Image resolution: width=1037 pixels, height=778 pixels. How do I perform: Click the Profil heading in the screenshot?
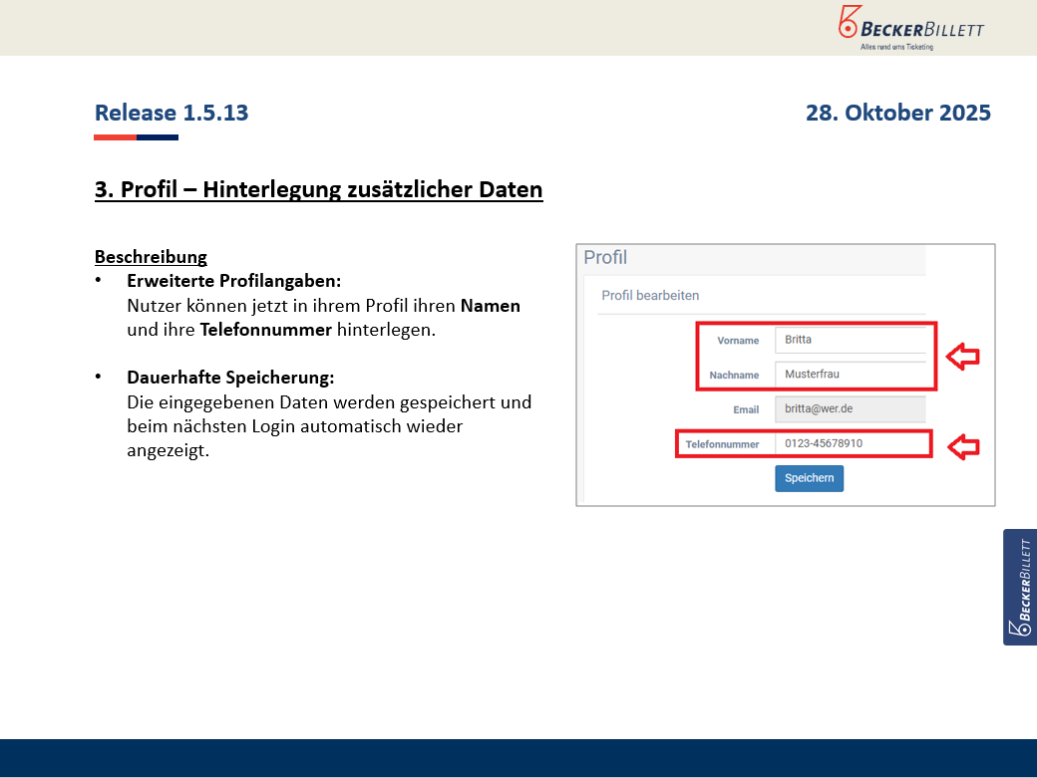pyautogui.click(x=605, y=258)
